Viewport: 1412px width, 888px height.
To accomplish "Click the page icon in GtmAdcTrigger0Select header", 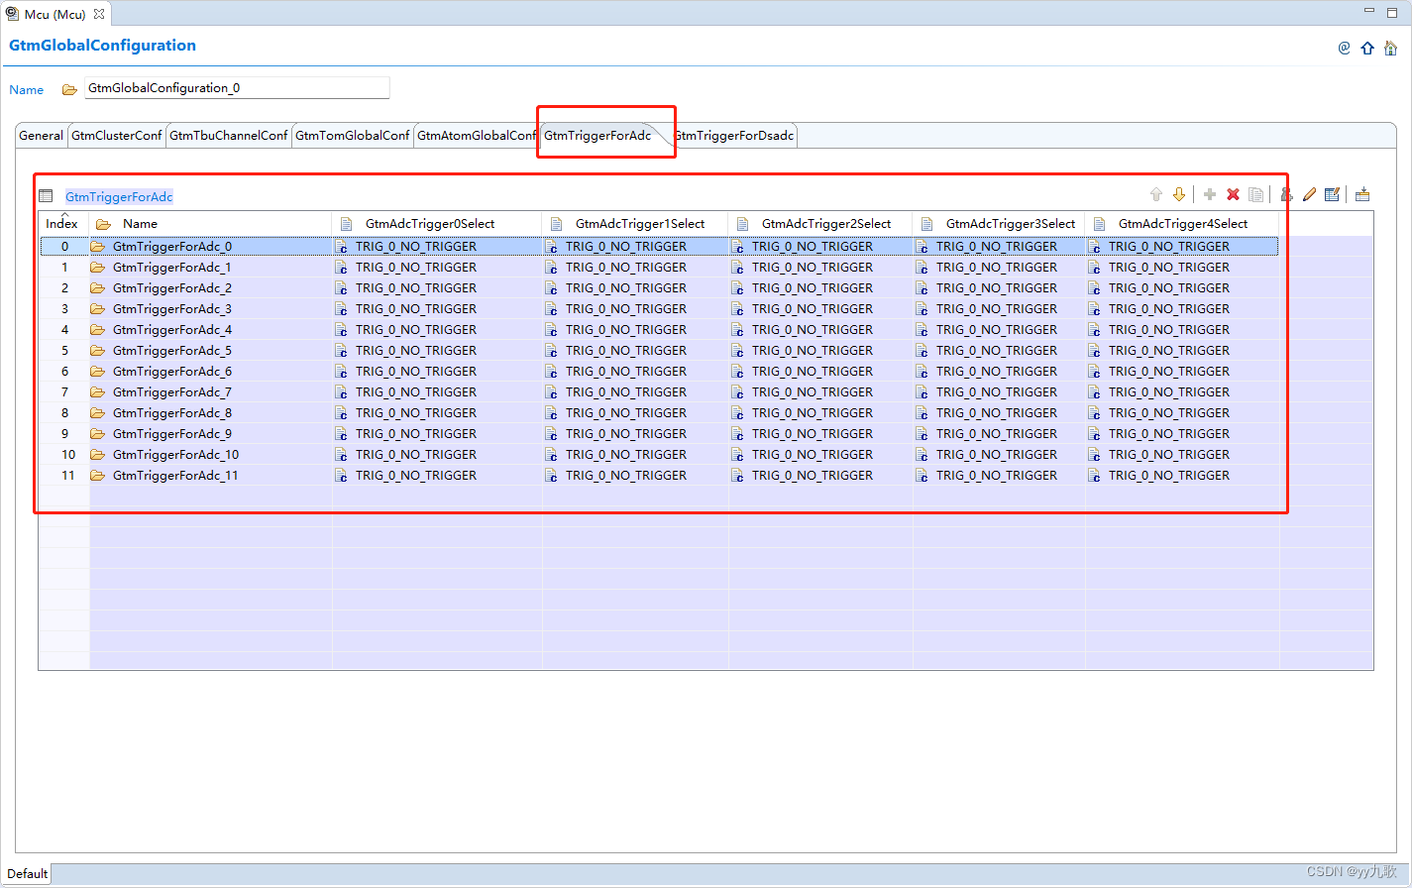I will tap(346, 224).
